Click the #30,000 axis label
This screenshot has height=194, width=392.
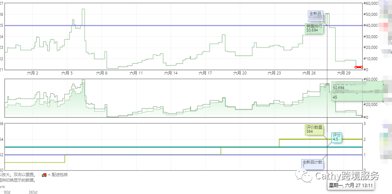370,36
